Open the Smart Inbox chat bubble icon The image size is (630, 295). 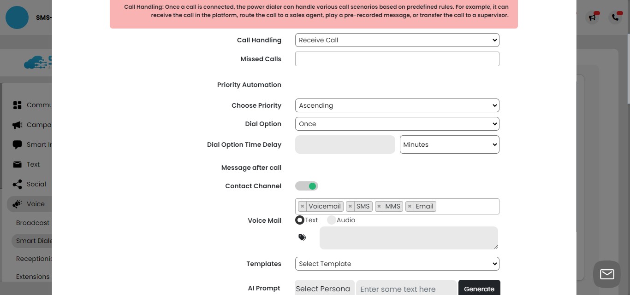click(17, 144)
